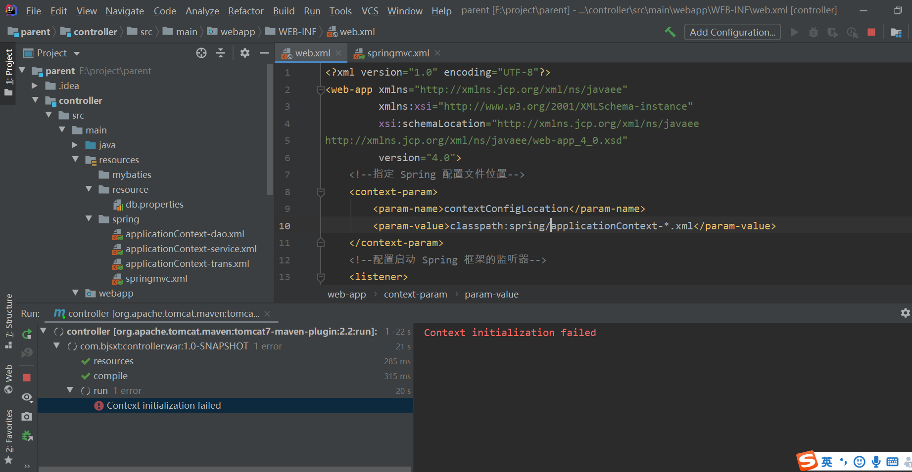Stop the run via Run panel red square
The image size is (912, 472).
(27, 377)
